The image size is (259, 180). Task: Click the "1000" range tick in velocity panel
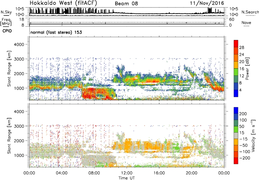click(x=19, y=155)
